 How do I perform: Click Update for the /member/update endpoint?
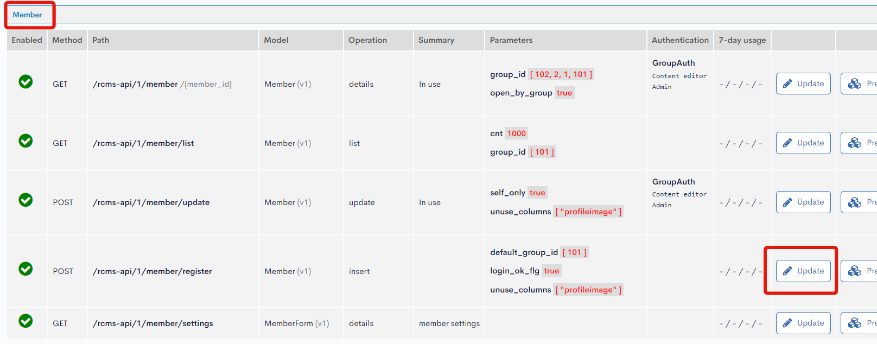[x=803, y=202]
